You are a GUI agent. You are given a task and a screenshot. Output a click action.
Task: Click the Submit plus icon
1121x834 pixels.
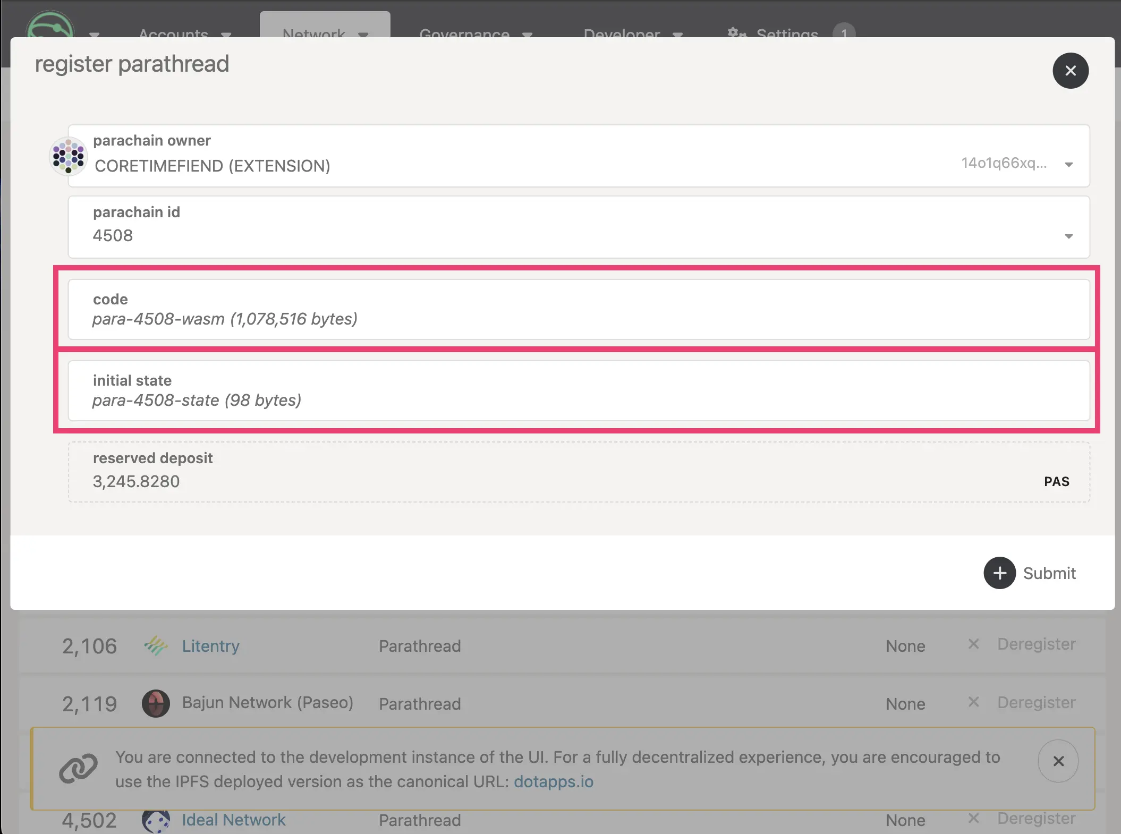tap(999, 573)
